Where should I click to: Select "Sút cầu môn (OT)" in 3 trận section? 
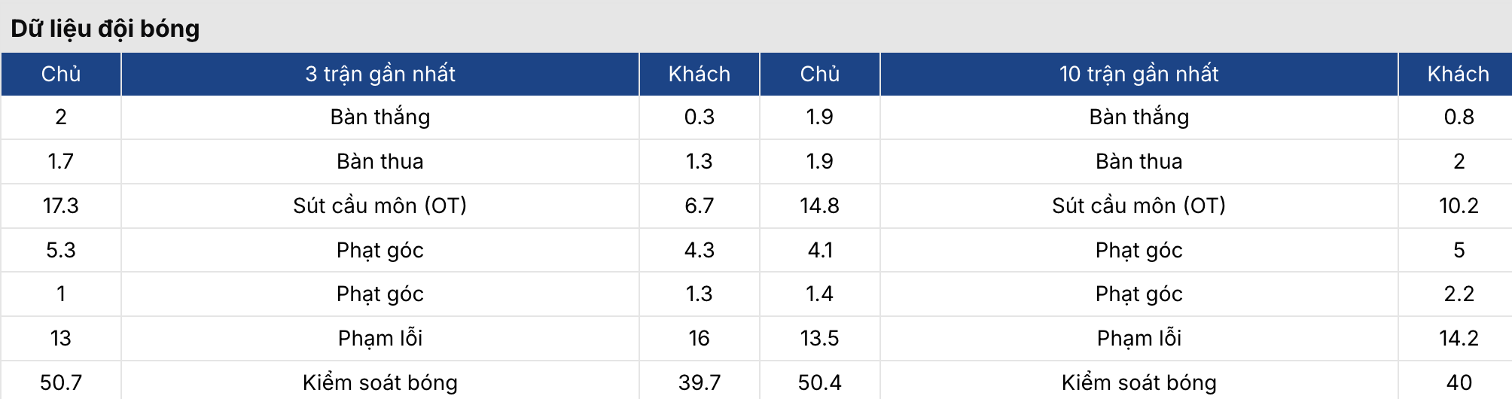click(x=380, y=206)
